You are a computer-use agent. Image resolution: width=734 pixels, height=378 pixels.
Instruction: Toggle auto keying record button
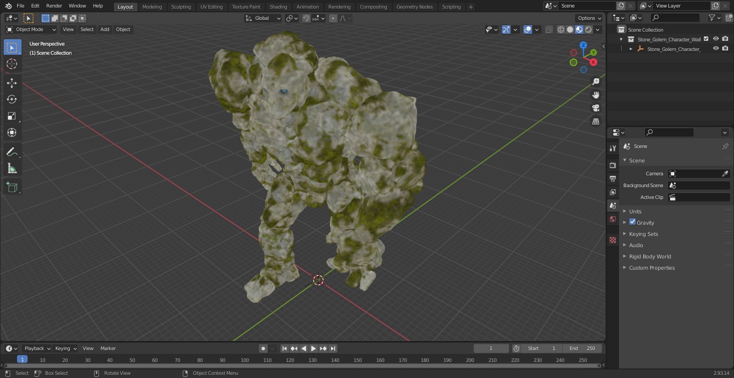pyautogui.click(x=263, y=349)
